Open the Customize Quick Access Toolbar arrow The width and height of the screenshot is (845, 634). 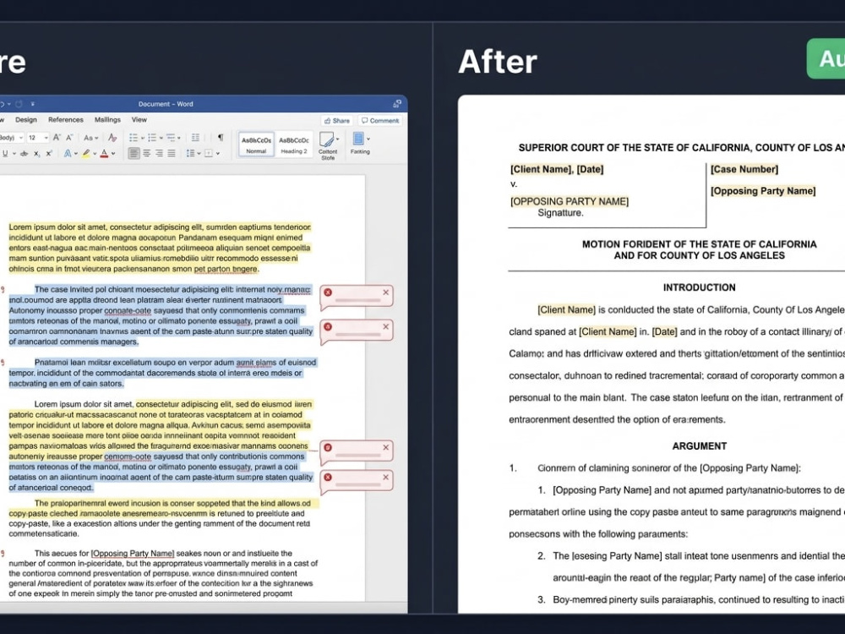pos(32,103)
